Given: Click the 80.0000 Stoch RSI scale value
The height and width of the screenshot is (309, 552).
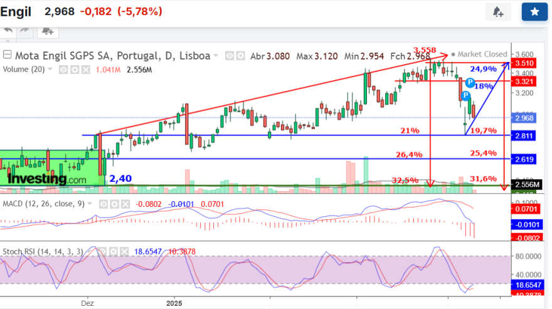Looking at the screenshot, I should pyautogui.click(x=528, y=256).
